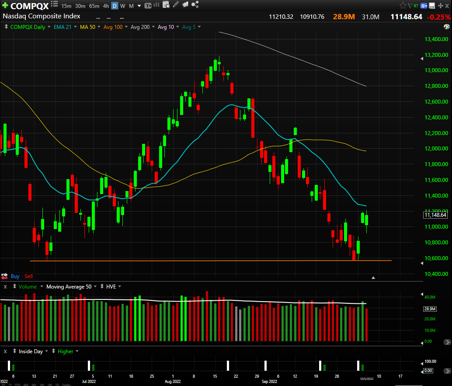The height and width of the screenshot is (386, 452).
Task: Switch to 4h timeframe
Action: point(106,6)
